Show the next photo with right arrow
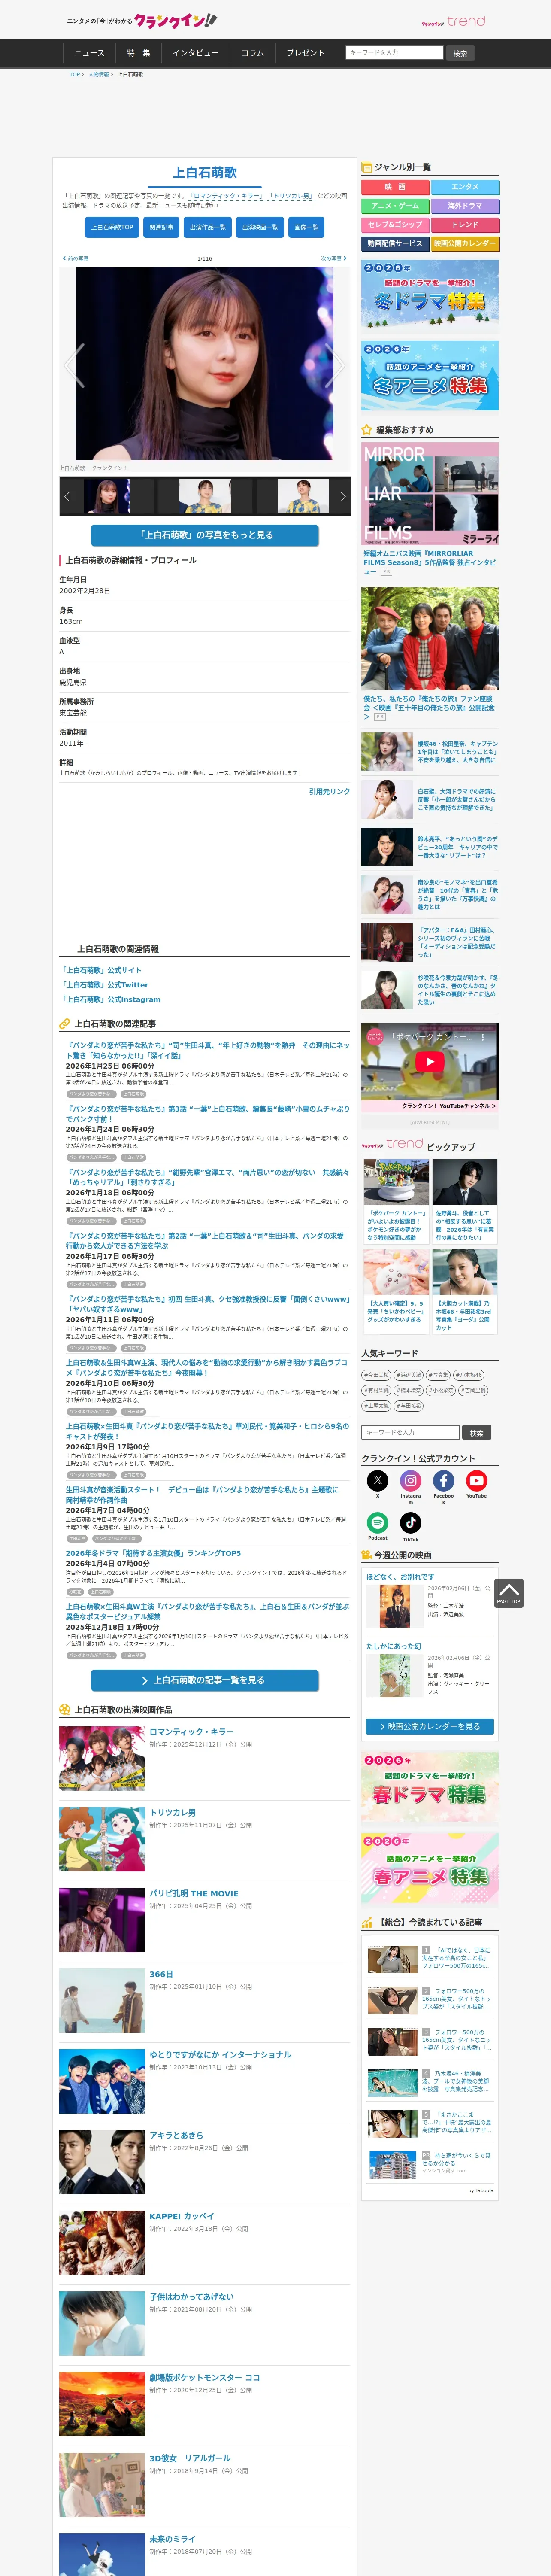The image size is (551, 2576). (336, 365)
